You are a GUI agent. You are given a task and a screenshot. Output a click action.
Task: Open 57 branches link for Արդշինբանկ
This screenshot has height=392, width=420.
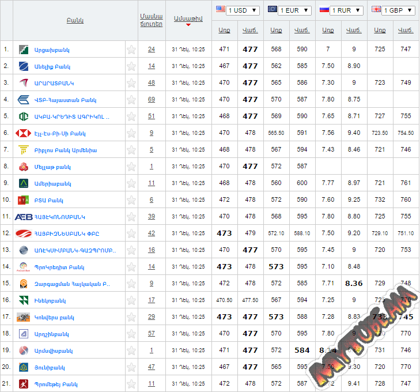pos(152,333)
